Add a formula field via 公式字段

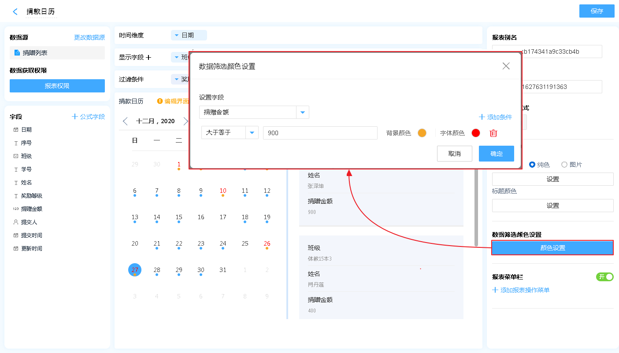pos(88,117)
